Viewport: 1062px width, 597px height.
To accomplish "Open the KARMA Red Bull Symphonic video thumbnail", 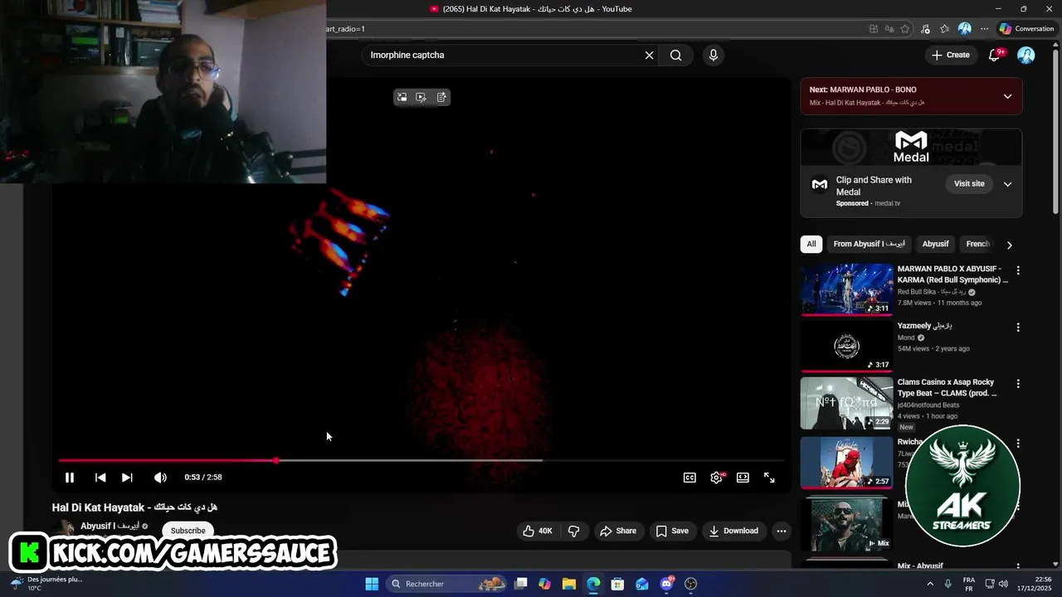I will coord(846,289).
